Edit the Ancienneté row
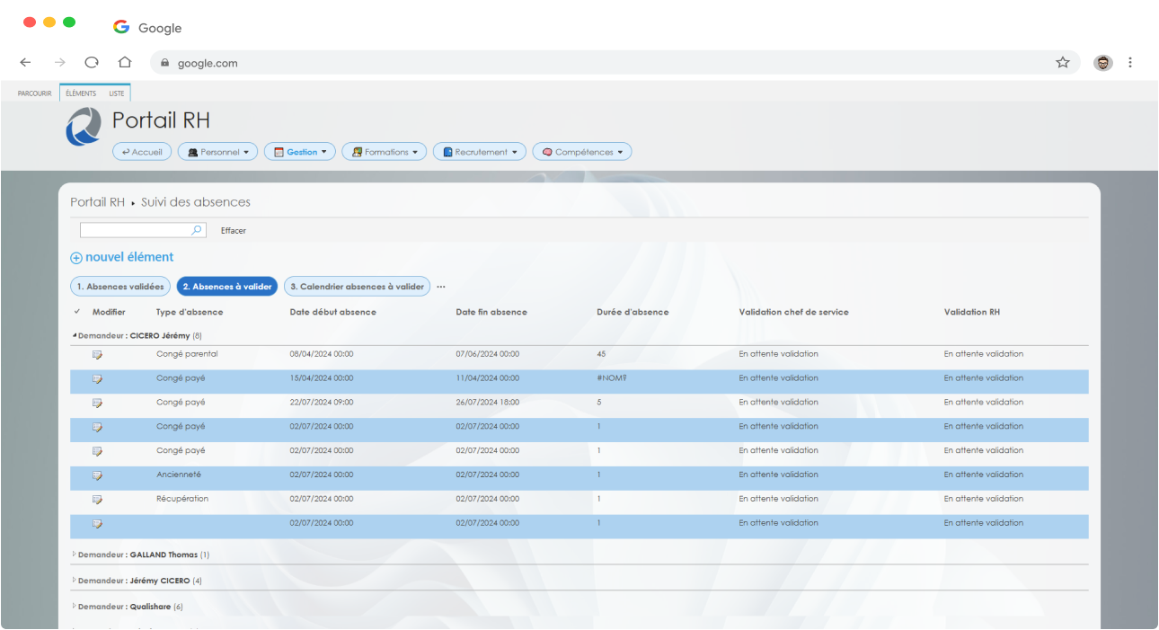This screenshot has height=630, width=1159. tap(97, 475)
